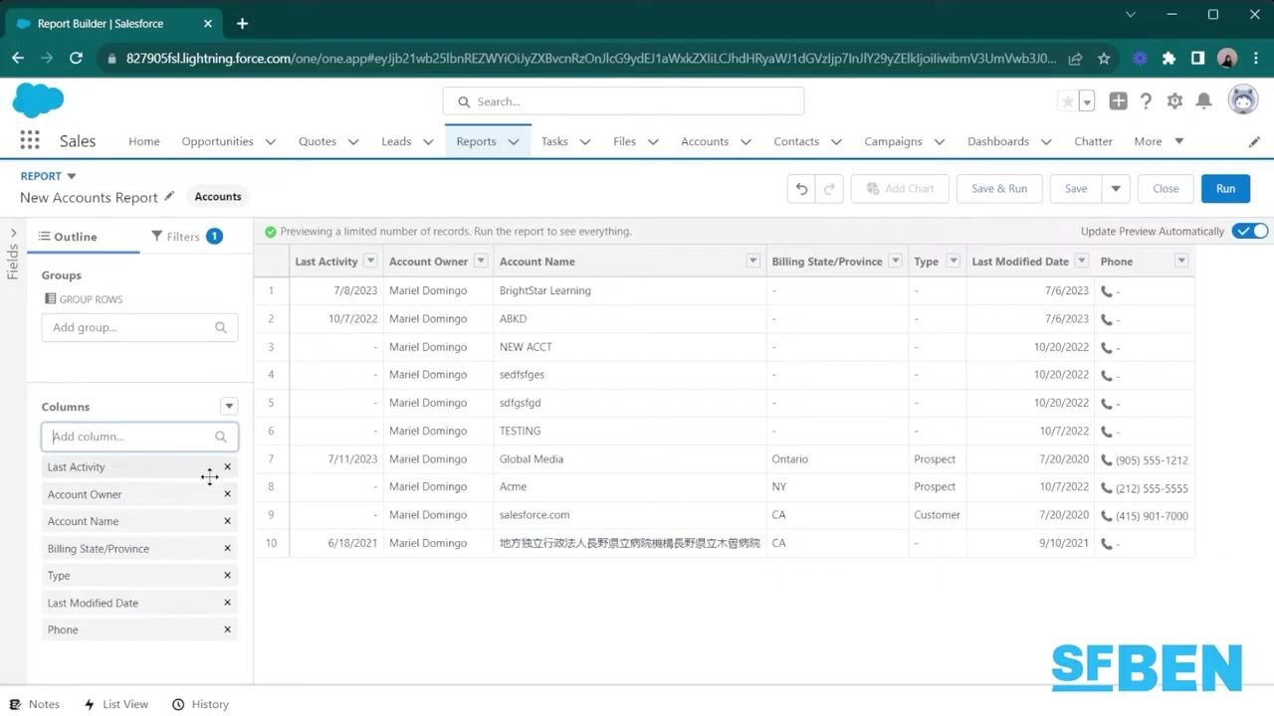This screenshot has height=716, width=1274.
Task: Open Account Name column header menu
Action: click(x=753, y=262)
